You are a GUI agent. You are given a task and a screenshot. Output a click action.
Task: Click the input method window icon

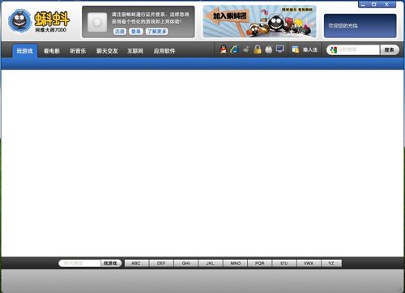pos(296,49)
